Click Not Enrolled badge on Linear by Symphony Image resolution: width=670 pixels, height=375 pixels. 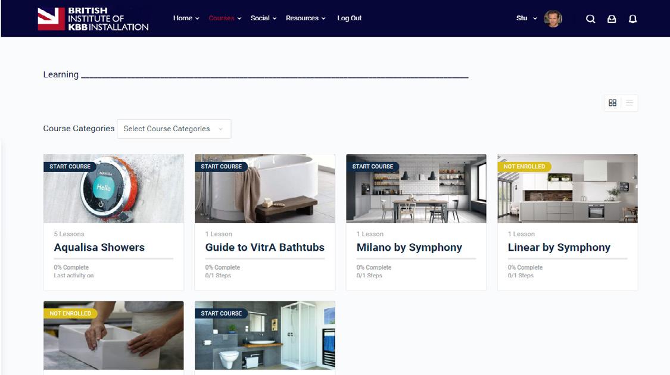click(x=524, y=167)
